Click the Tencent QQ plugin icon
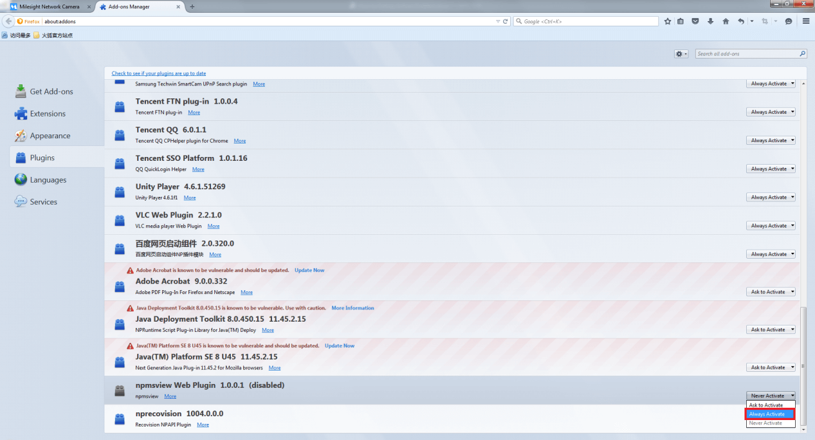 tap(120, 135)
